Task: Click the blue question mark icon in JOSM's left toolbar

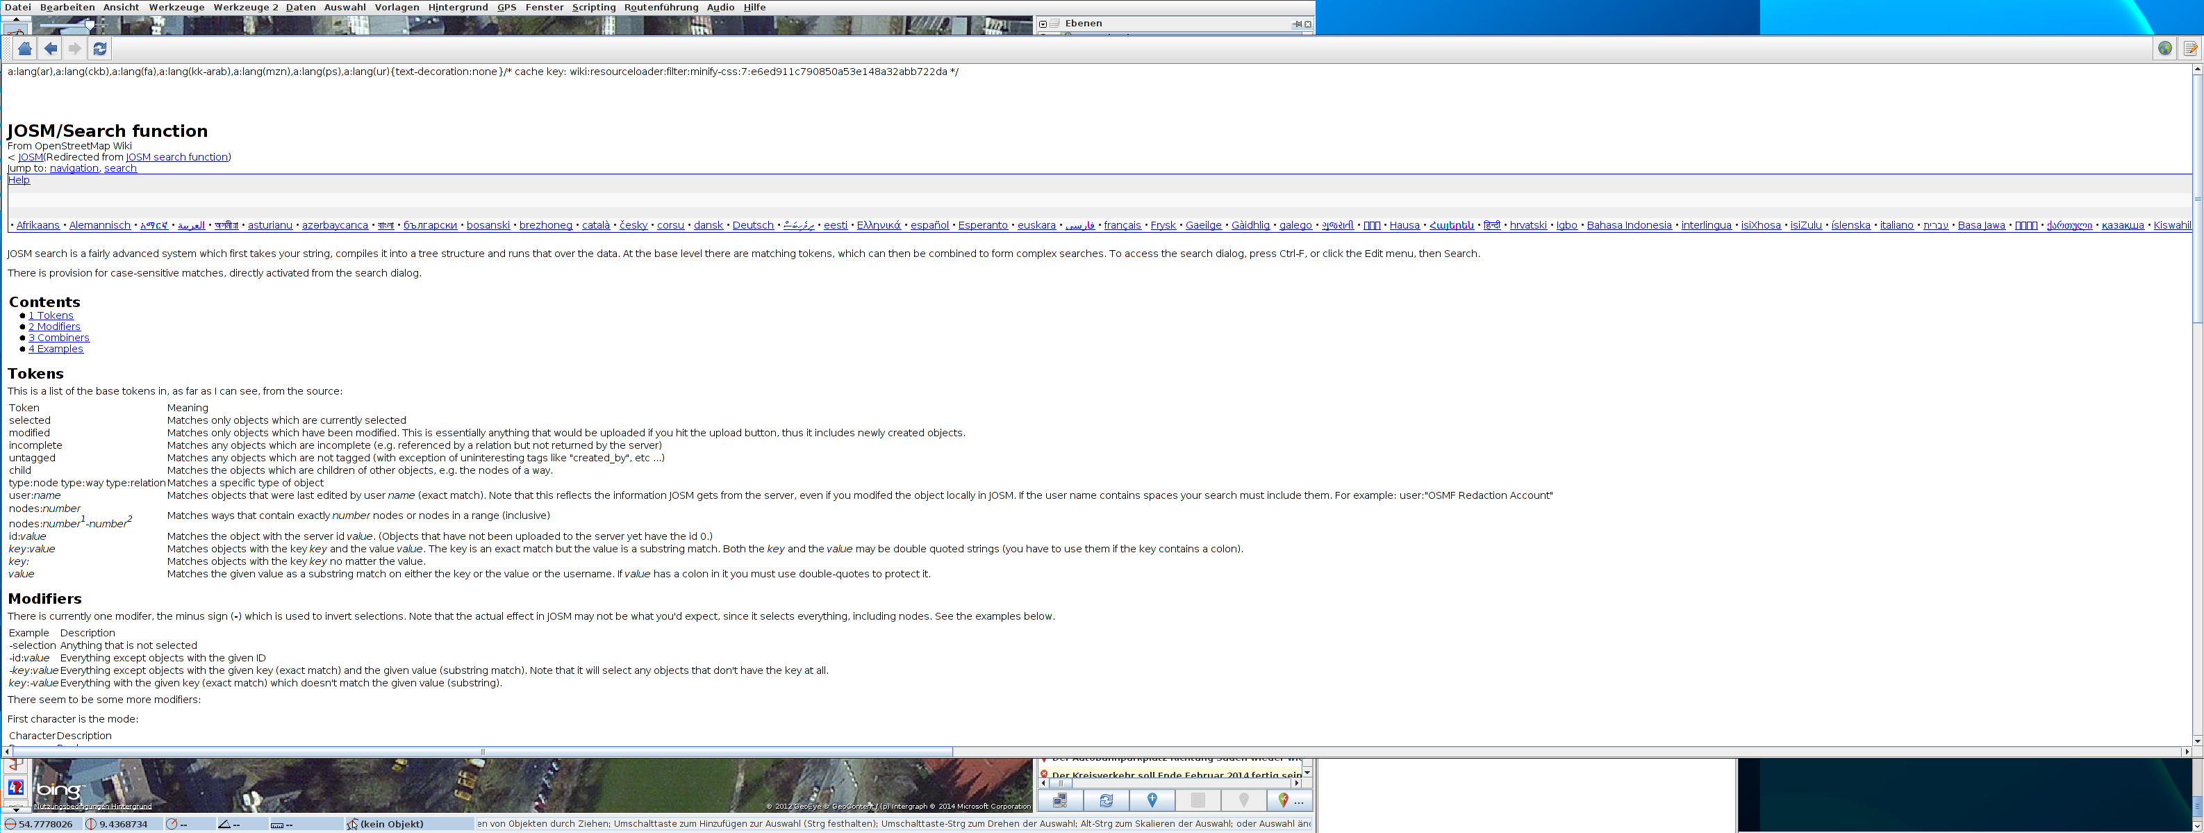Action: coord(15,788)
